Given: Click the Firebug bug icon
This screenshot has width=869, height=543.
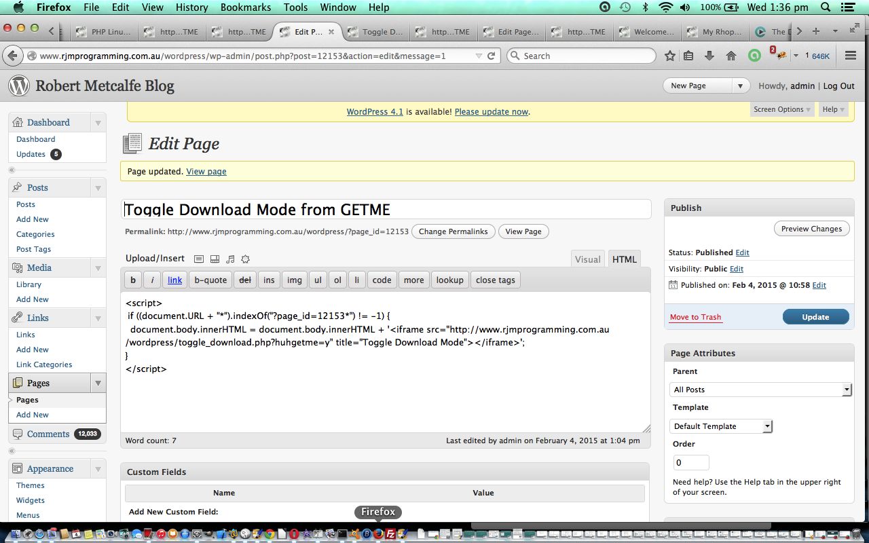Looking at the screenshot, I should pyautogui.click(x=781, y=56).
